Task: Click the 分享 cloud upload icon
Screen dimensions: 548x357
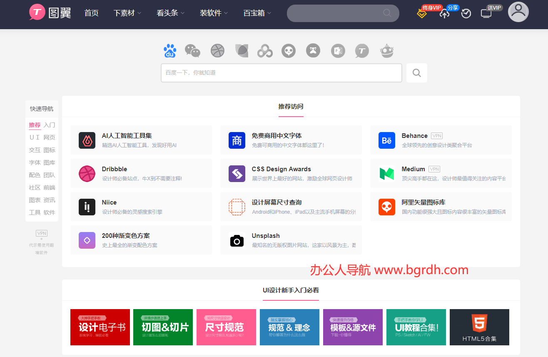Action: 444,13
